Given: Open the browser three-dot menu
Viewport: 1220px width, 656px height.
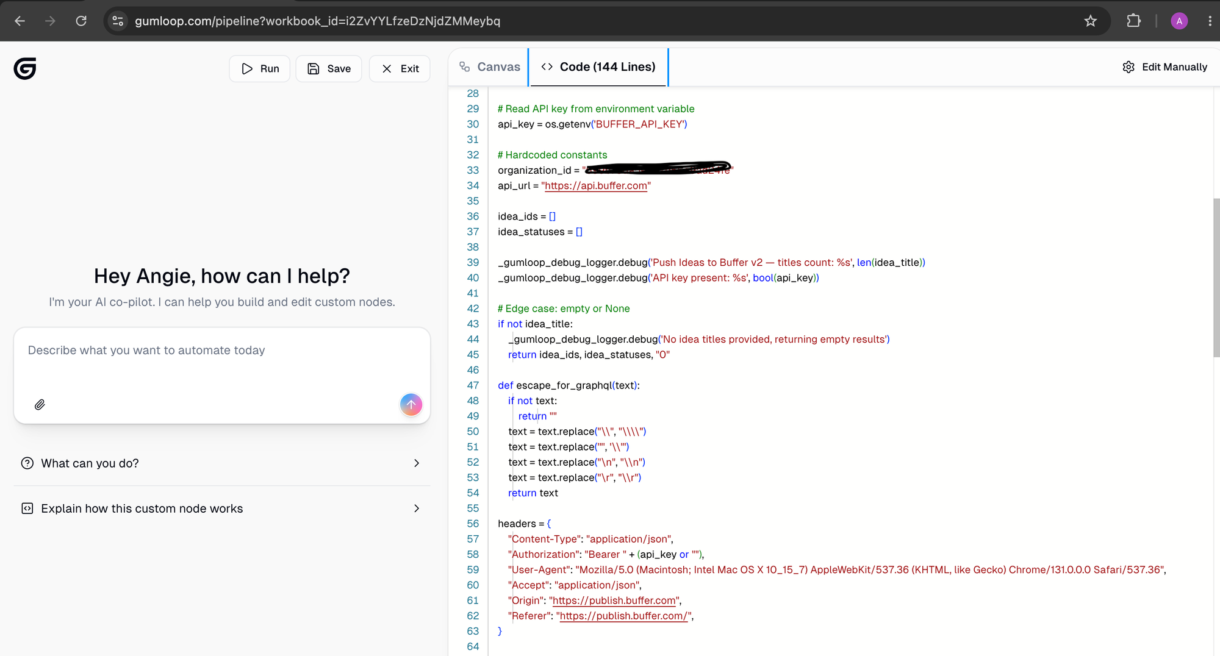Looking at the screenshot, I should pyautogui.click(x=1210, y=21).
